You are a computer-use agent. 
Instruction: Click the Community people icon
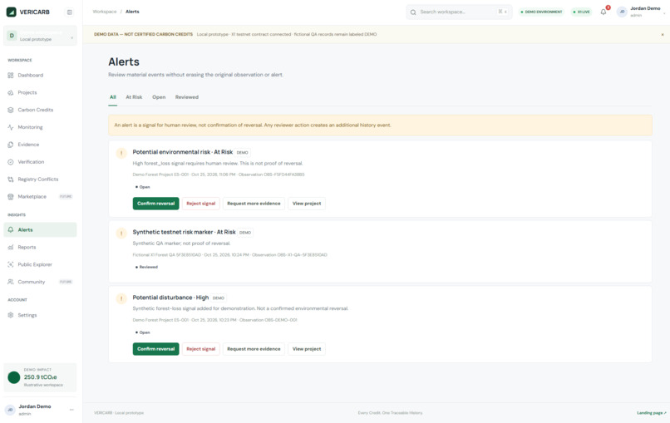pyautogui.click(x=11, y=282)
